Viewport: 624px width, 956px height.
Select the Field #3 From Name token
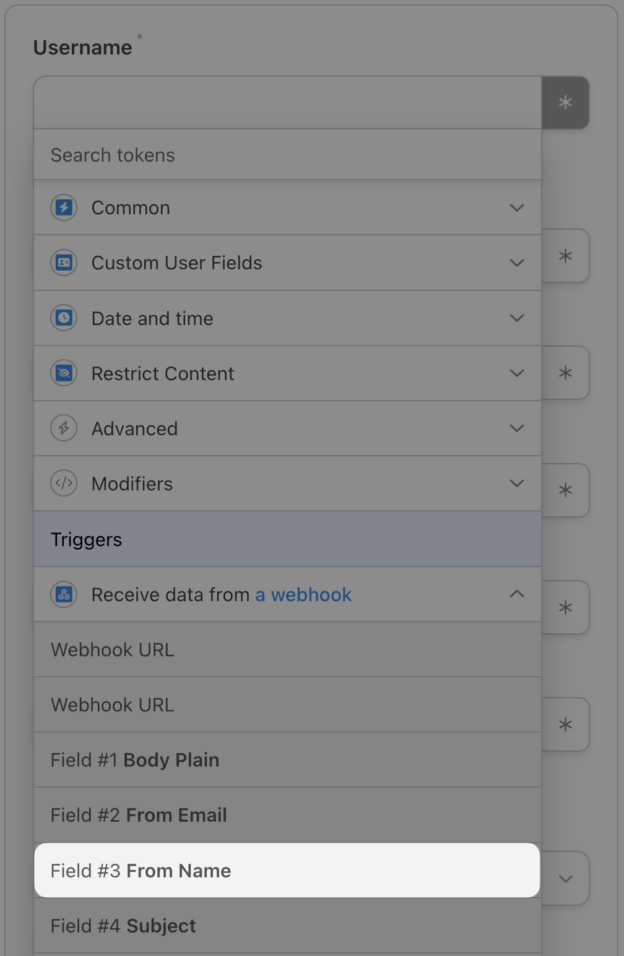click(287, 871)
